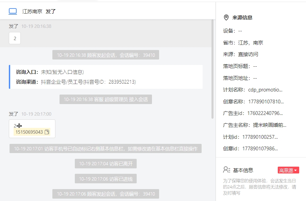Click the message bubble containing 2
The width and height of the screenshot is (306, 201).
tap(15, 38)
